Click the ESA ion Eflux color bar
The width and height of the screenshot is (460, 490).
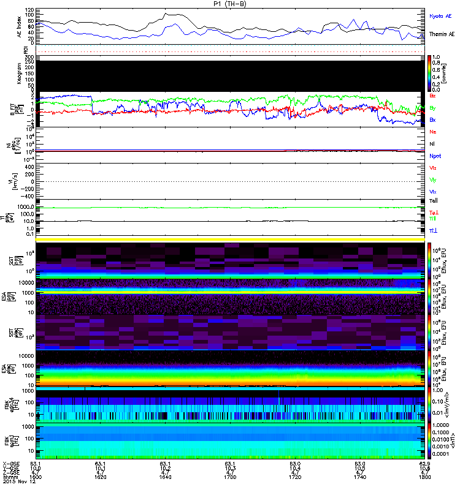[429, 297]
